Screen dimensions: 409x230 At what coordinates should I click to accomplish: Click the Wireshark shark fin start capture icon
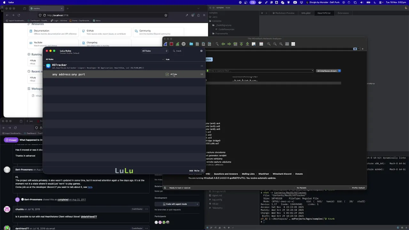click(165, 44)
